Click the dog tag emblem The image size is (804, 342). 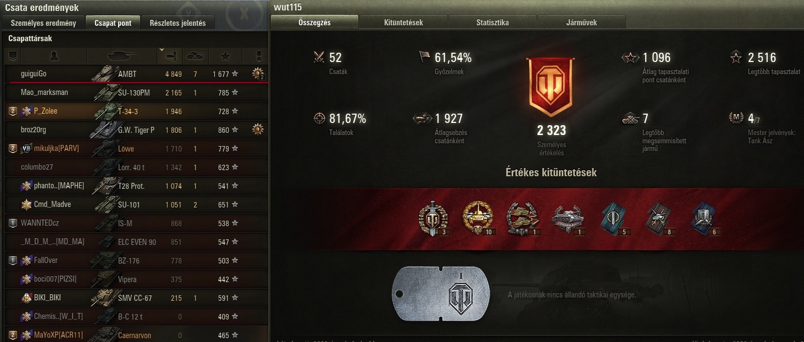(x=441, y=295)
